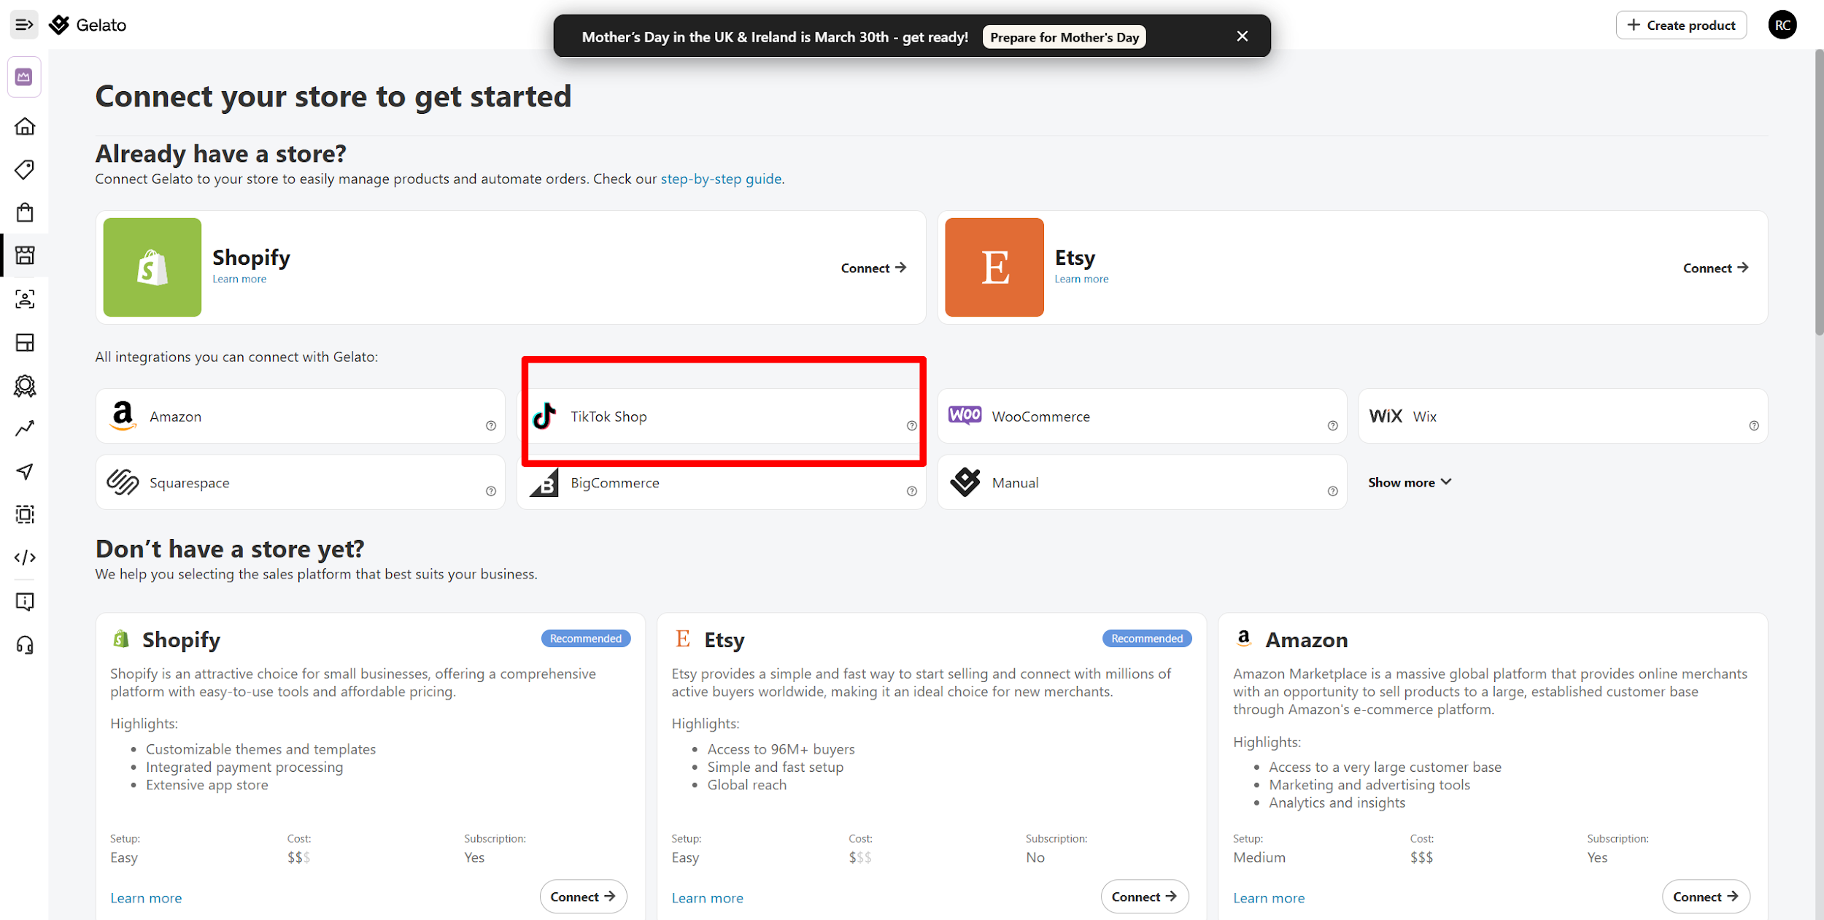Open the headset support icon
The width and height of the screenshot is (1824, 920).
coord(25,645)
